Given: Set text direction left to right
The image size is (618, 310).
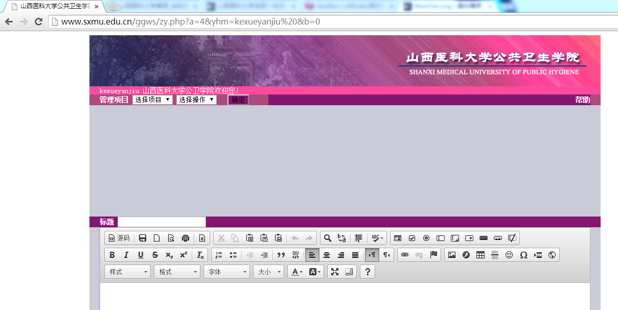Looking at the screenshot, I should [372, 255].
